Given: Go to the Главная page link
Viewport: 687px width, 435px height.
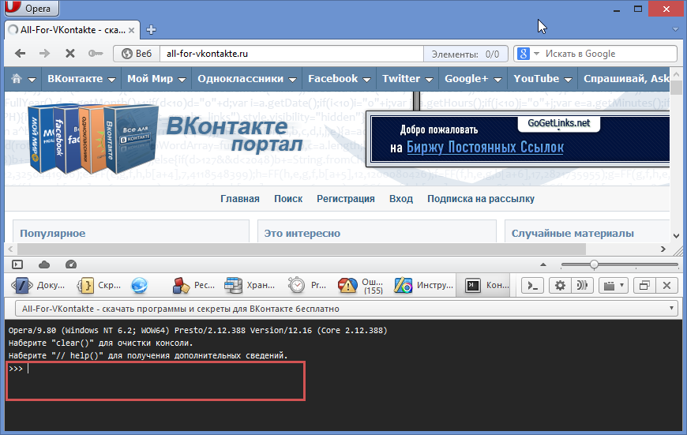Looking at the screenshot, I should 240,199.
